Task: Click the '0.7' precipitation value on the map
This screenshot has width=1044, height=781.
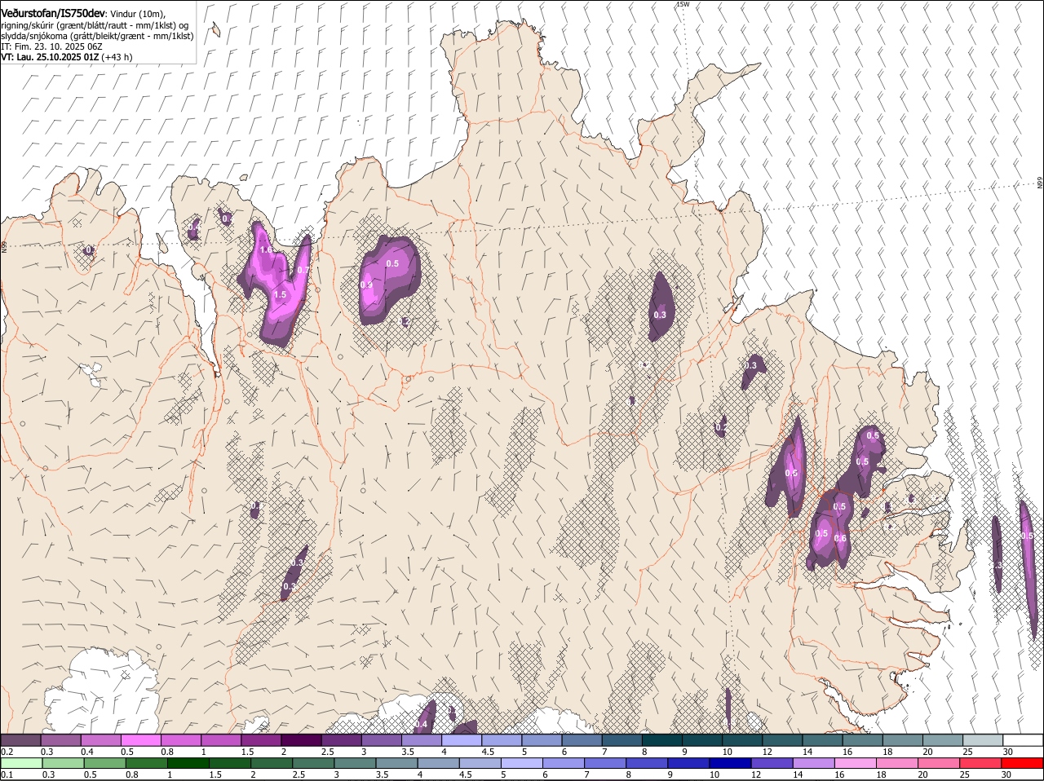Action: point(303,270)
